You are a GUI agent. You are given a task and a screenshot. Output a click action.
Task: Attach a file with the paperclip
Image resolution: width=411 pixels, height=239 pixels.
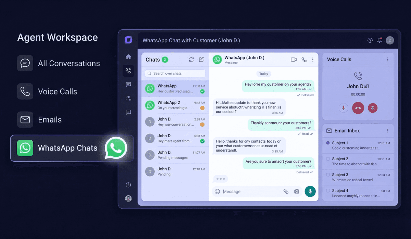[x=286, y=192]
